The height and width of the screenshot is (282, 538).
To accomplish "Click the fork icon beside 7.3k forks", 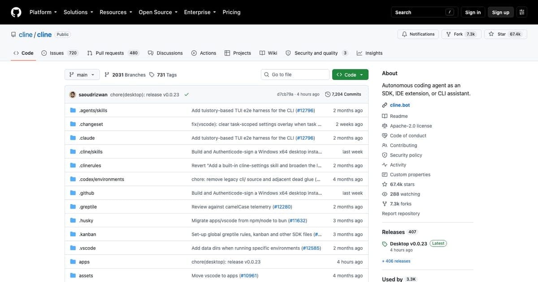I will (x=385, y=204).
